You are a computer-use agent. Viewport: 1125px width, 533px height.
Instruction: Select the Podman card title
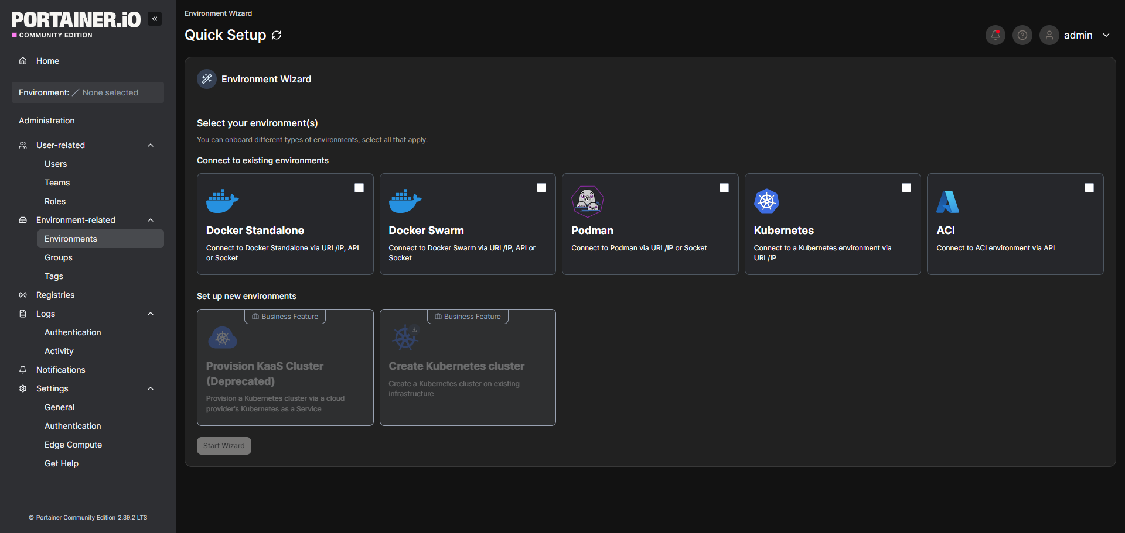point(592,231)
